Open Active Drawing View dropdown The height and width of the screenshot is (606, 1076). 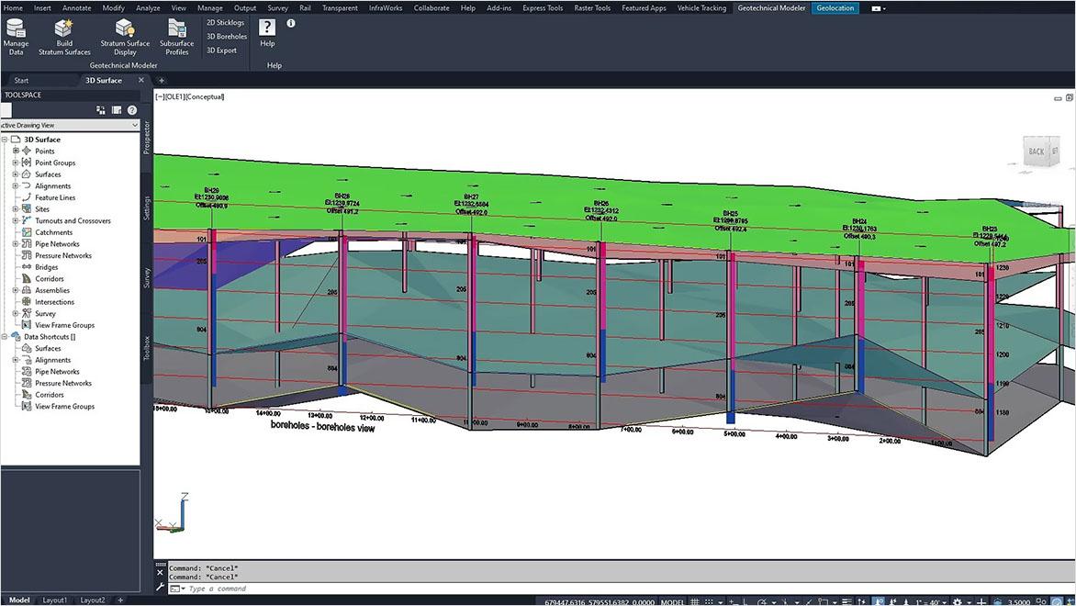(69, 125)
